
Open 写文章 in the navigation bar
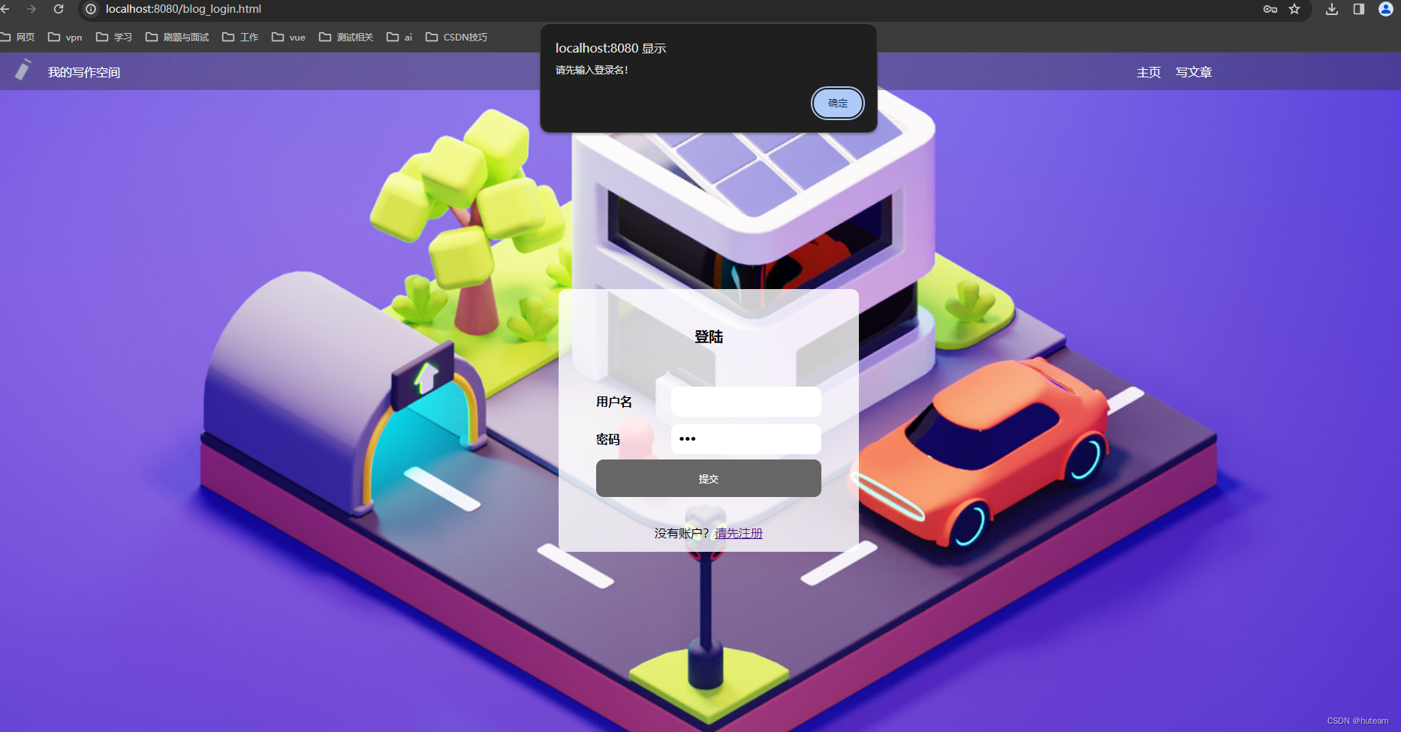1194,72
